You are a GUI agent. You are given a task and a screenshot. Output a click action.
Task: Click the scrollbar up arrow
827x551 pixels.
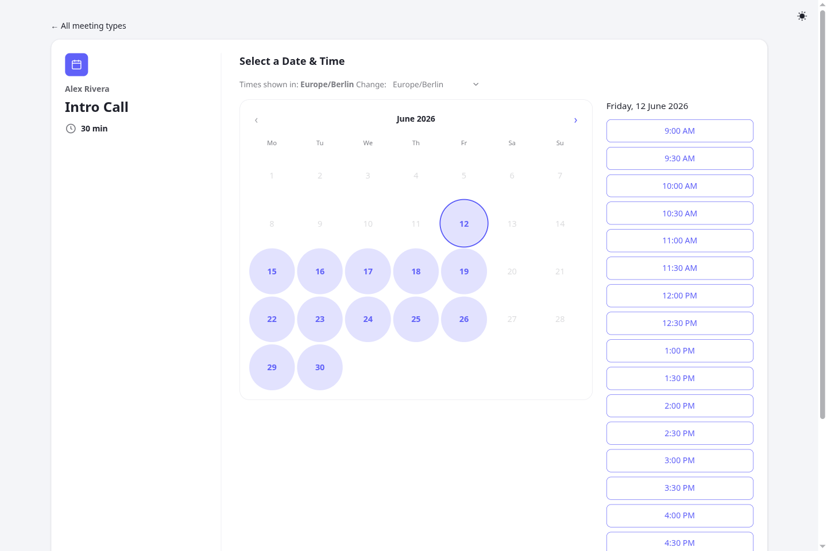pos(822,4)
